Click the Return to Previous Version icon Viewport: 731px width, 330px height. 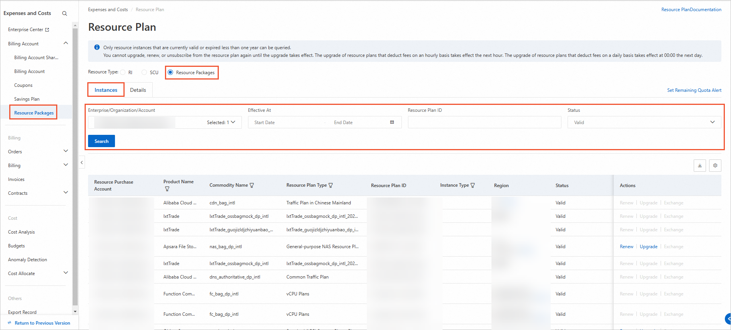(x=10, y=323)
